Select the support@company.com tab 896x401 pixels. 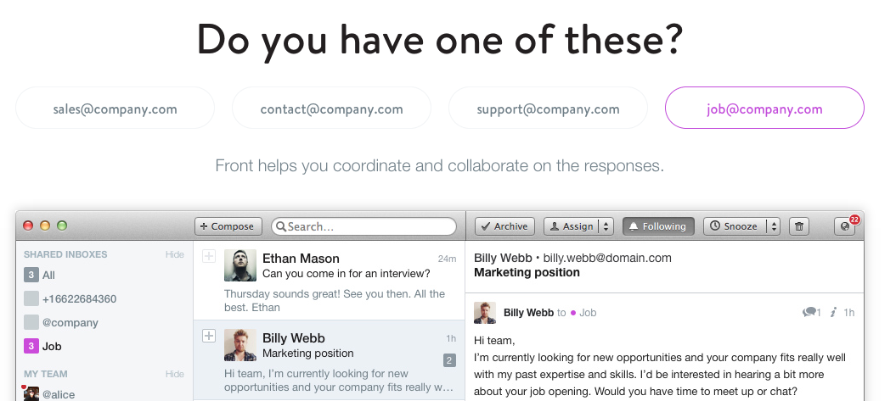[548, 109]
